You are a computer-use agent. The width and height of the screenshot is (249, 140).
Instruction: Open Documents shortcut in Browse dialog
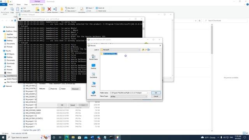pyautogui.click(x=93, y=75)
